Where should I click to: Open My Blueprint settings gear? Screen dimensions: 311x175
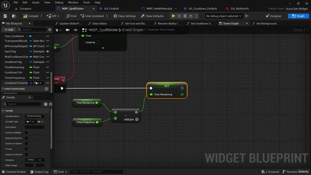click(x=50, y=30)
